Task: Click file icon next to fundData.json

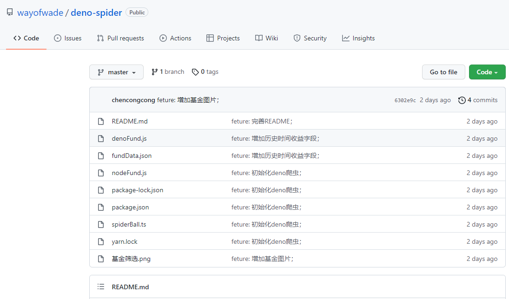Action: click(x=101, y=156)
